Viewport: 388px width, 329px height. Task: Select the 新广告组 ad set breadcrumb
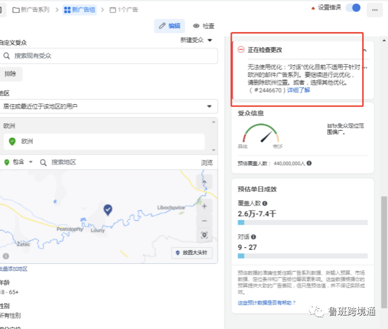80,10
